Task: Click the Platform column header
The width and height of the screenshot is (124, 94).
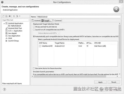Action: coord(82,43)
